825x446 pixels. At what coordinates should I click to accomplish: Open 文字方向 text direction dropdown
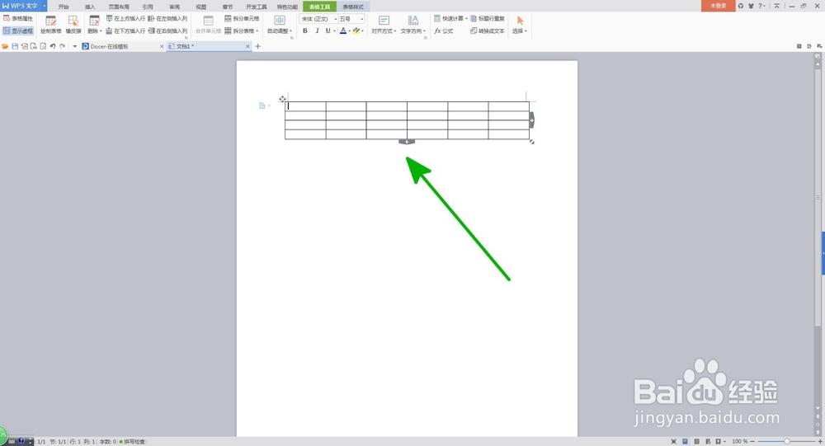pos(413,25)
